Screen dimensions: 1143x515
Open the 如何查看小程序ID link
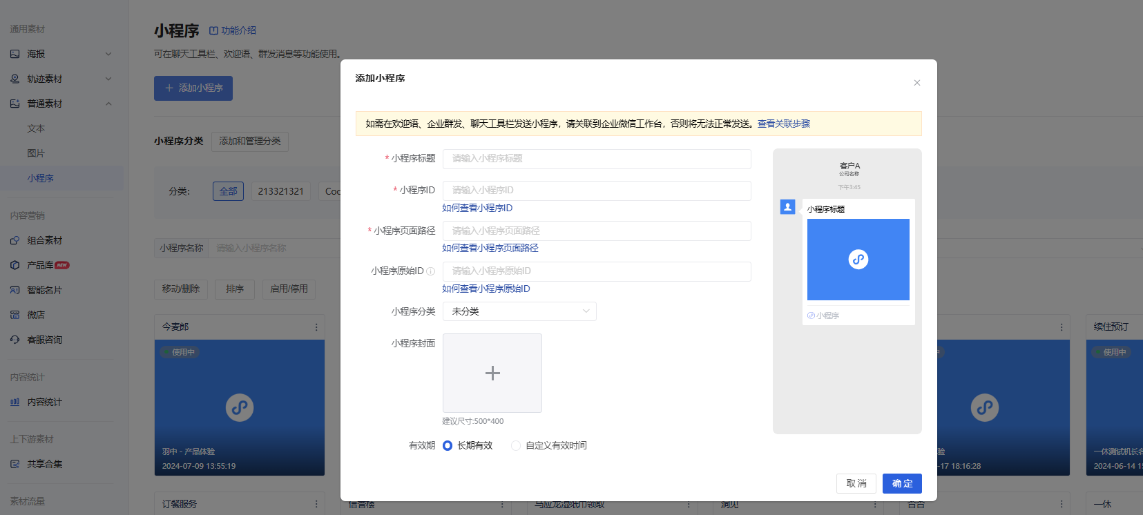(x=477, y=208)
